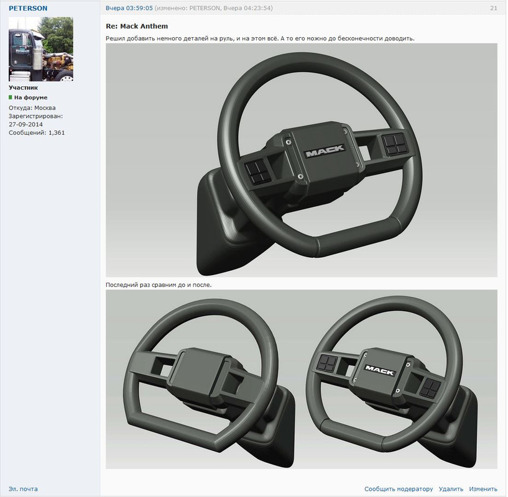
Task: Click the Зарегистрирован: 27-09-2014 text
Action: [x=35, y=120]
